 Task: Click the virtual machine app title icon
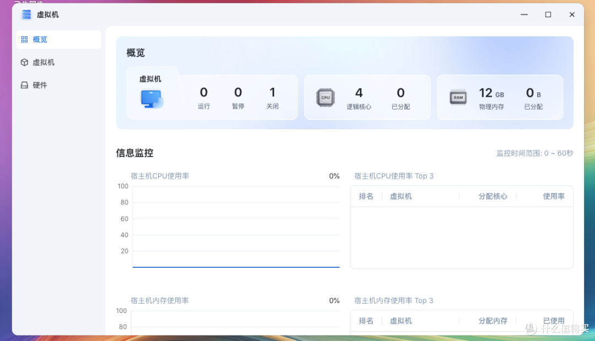pyautogui.click(x=26, y=14)
